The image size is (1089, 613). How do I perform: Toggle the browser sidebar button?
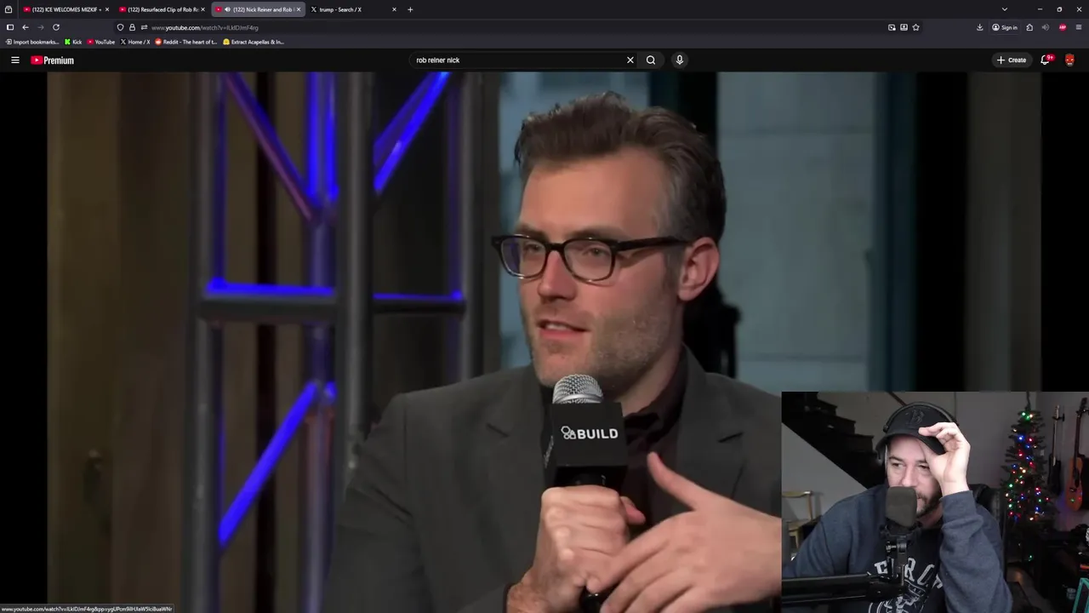[10, 27]
